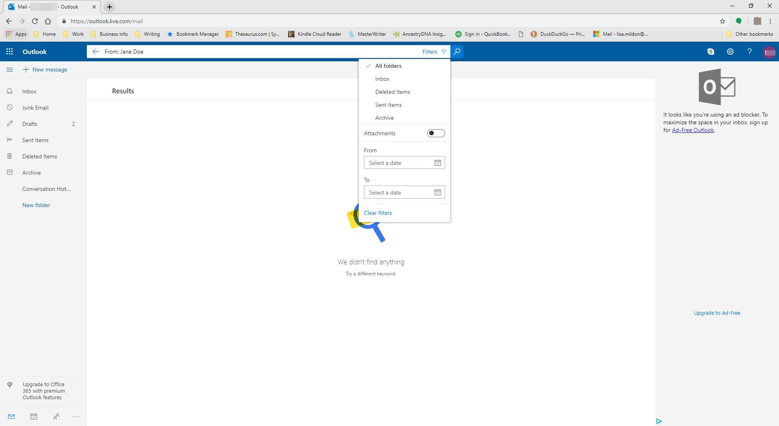Switch to Calendar module icon
Viewport: 779px width, 426px height.
point(34,416)
